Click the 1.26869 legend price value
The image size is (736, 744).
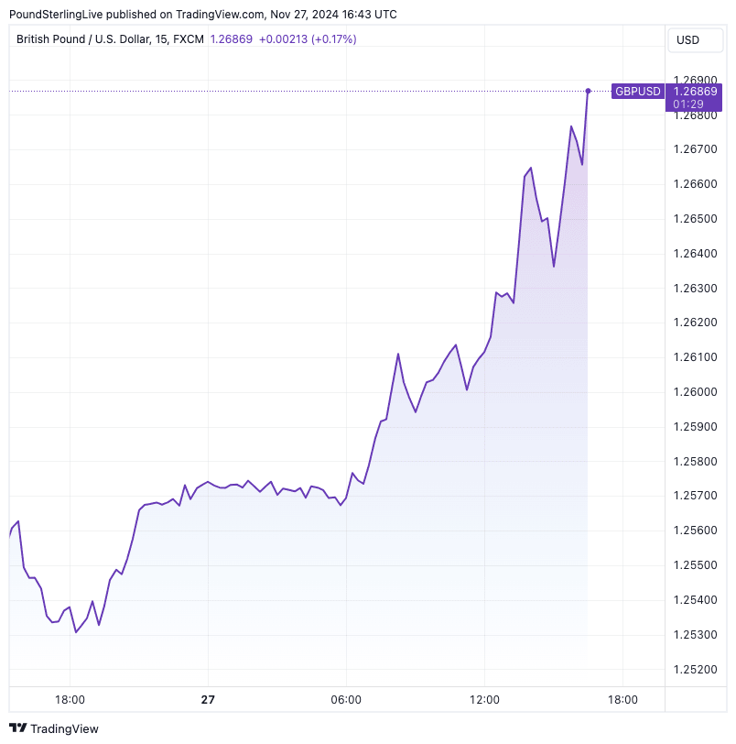coord(232,39)
